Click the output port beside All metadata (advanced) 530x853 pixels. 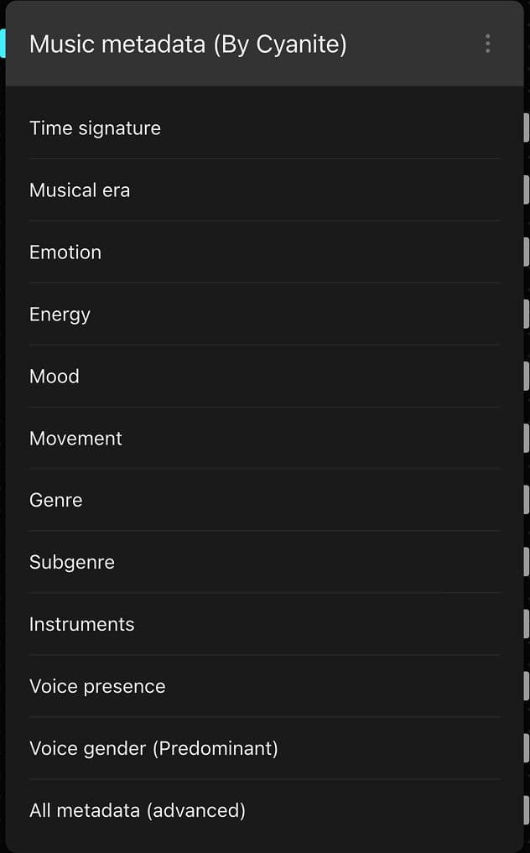[526, 810]
